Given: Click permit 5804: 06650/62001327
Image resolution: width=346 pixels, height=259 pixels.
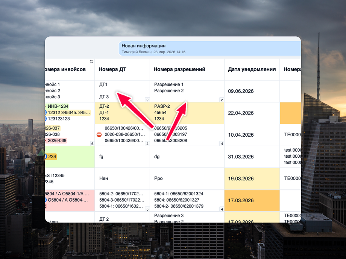Looking at the screenshot, I should (176, 200).
